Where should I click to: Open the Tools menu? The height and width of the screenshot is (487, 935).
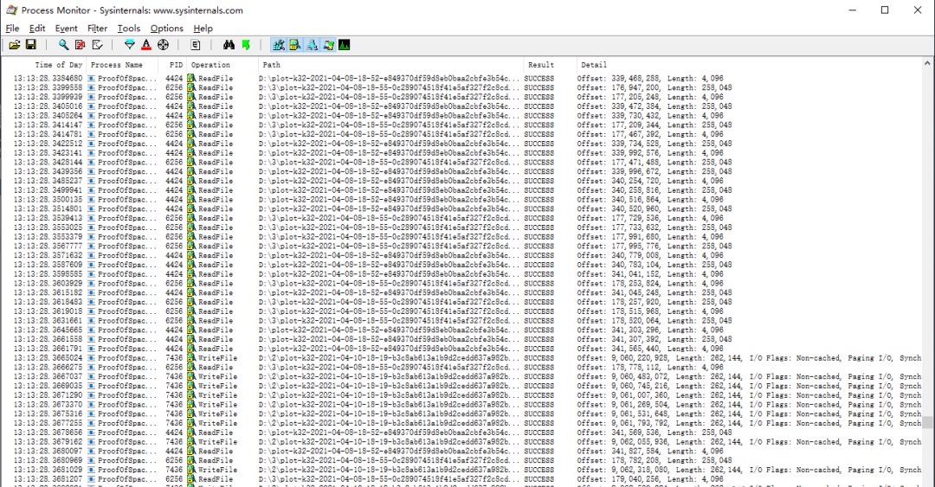click(129, 28)
